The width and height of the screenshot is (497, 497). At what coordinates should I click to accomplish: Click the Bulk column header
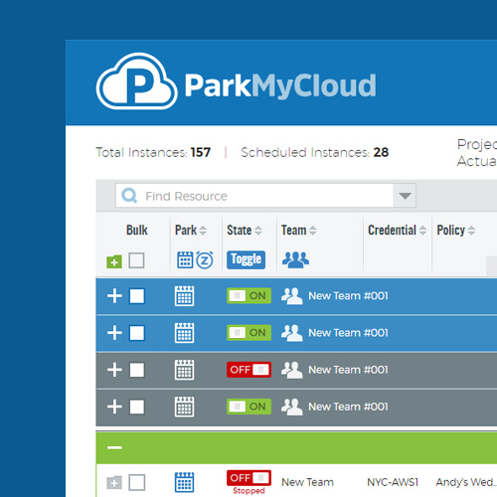click(x=137, y=230)
